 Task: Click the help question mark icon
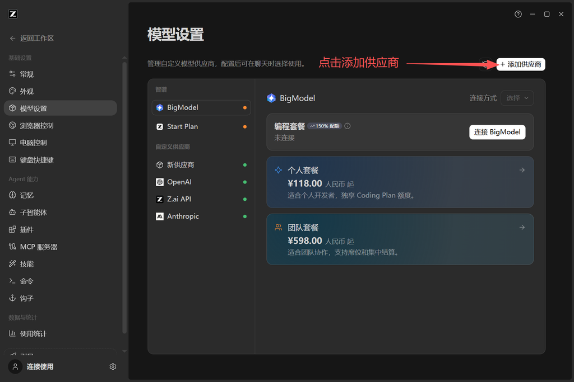click(x=518, y=14)
